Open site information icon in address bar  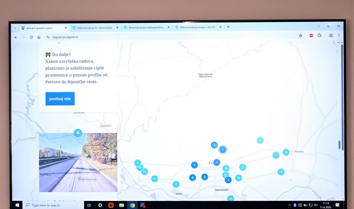(48, 37)
